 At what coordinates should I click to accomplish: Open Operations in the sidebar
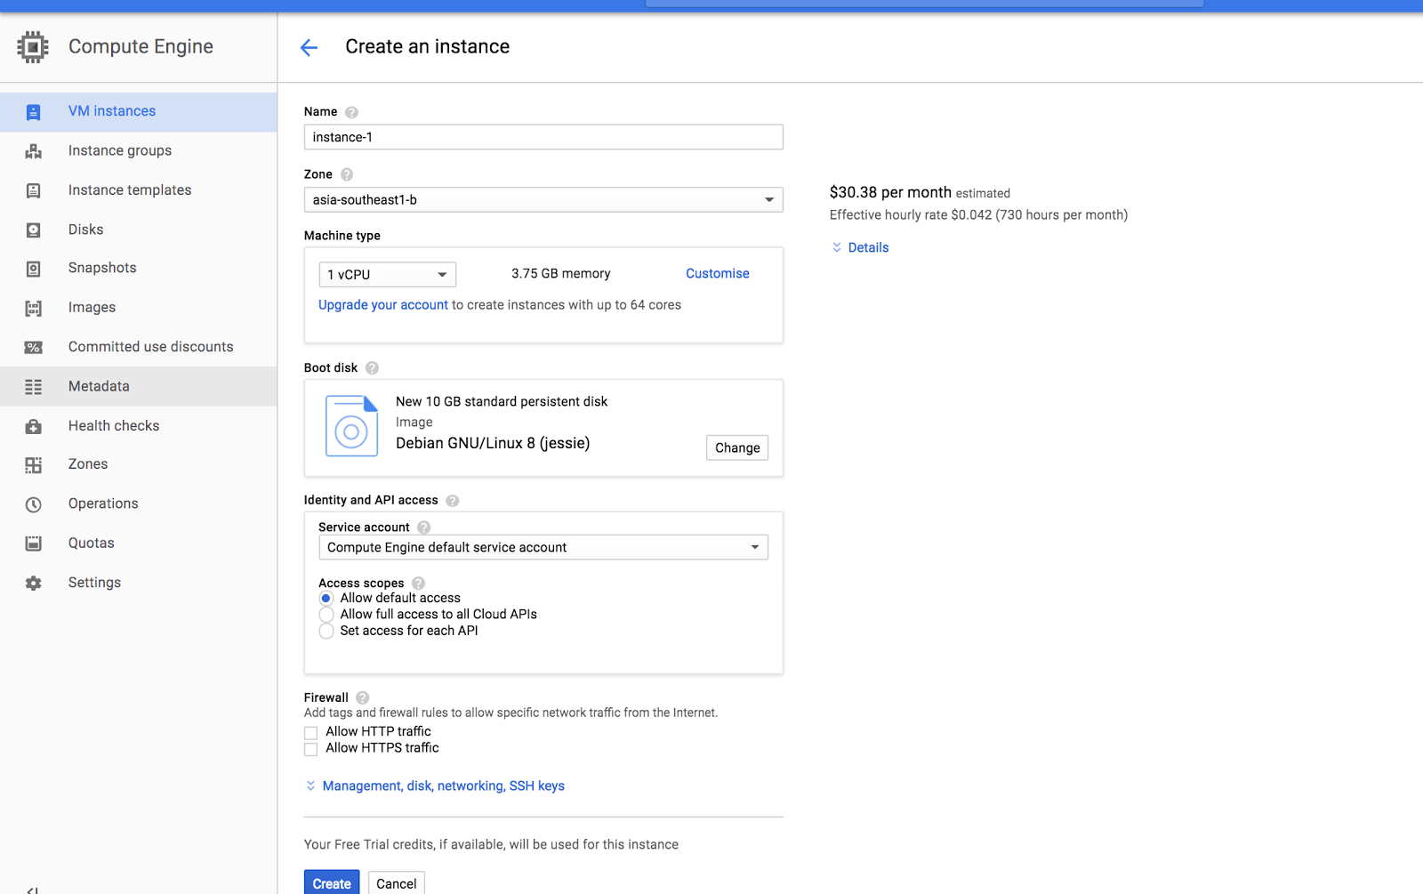[x=139, y=503]
